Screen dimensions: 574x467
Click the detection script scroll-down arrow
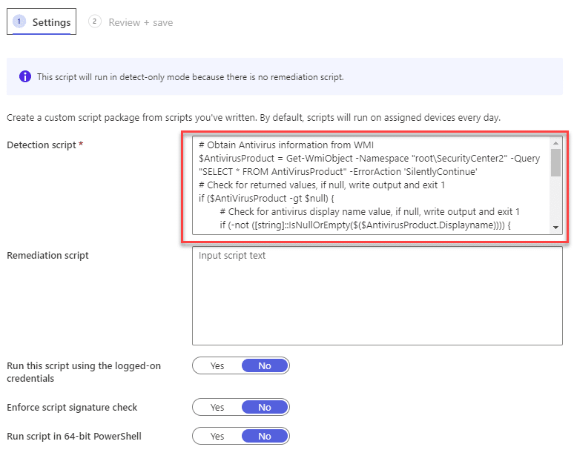click(555, 228)
